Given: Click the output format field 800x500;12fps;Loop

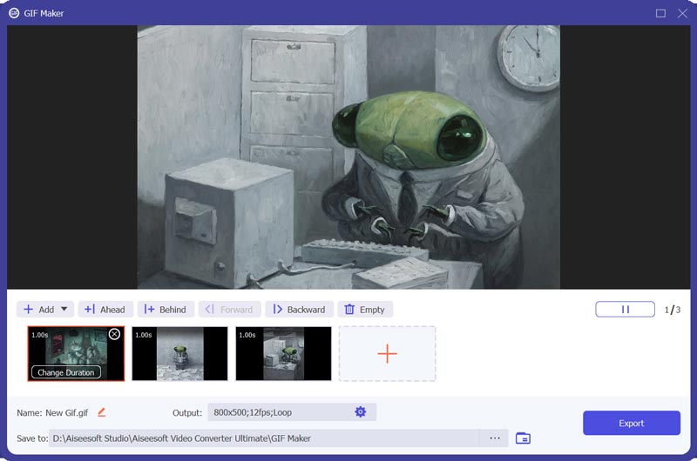Looking at the screenshot, I should tap(292, 412).
